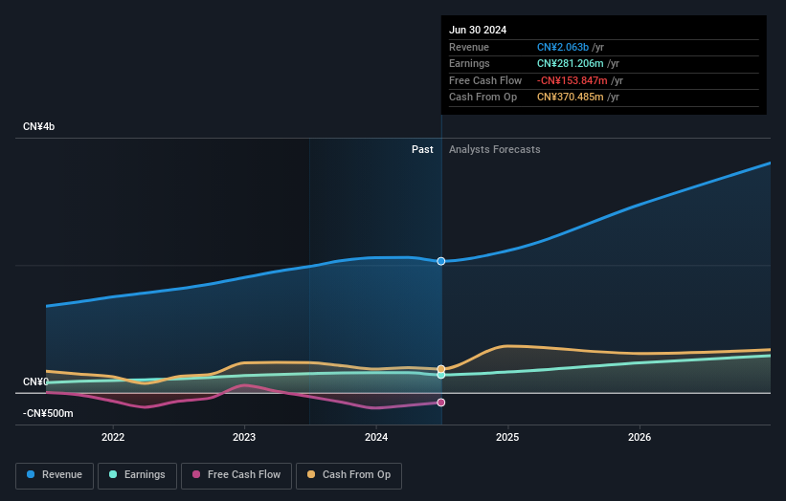Click the 2023 x-axis label
786x501 pixels.
(244, 437)
